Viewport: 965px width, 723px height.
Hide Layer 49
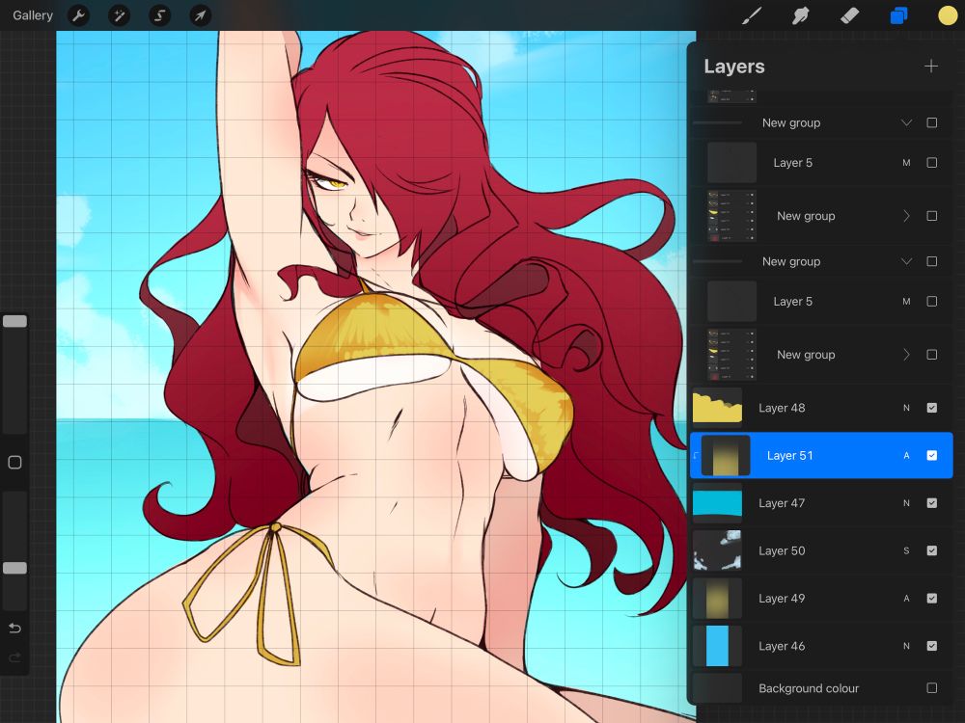click(x=932, y=599)
